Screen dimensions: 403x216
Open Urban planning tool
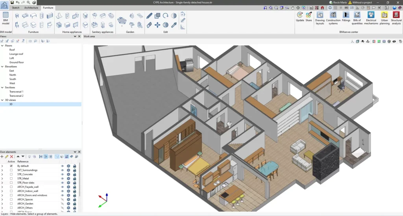coord(384,18)
